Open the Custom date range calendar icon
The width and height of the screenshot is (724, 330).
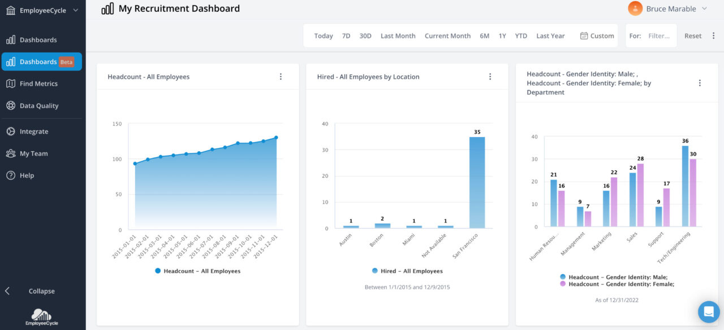coord(585,35)
